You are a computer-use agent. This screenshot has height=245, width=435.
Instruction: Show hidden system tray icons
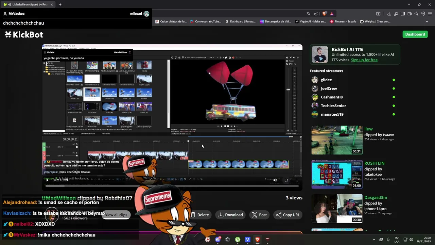point(373,240)
